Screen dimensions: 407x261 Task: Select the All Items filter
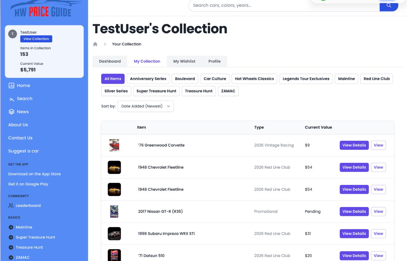click(113, 79)
